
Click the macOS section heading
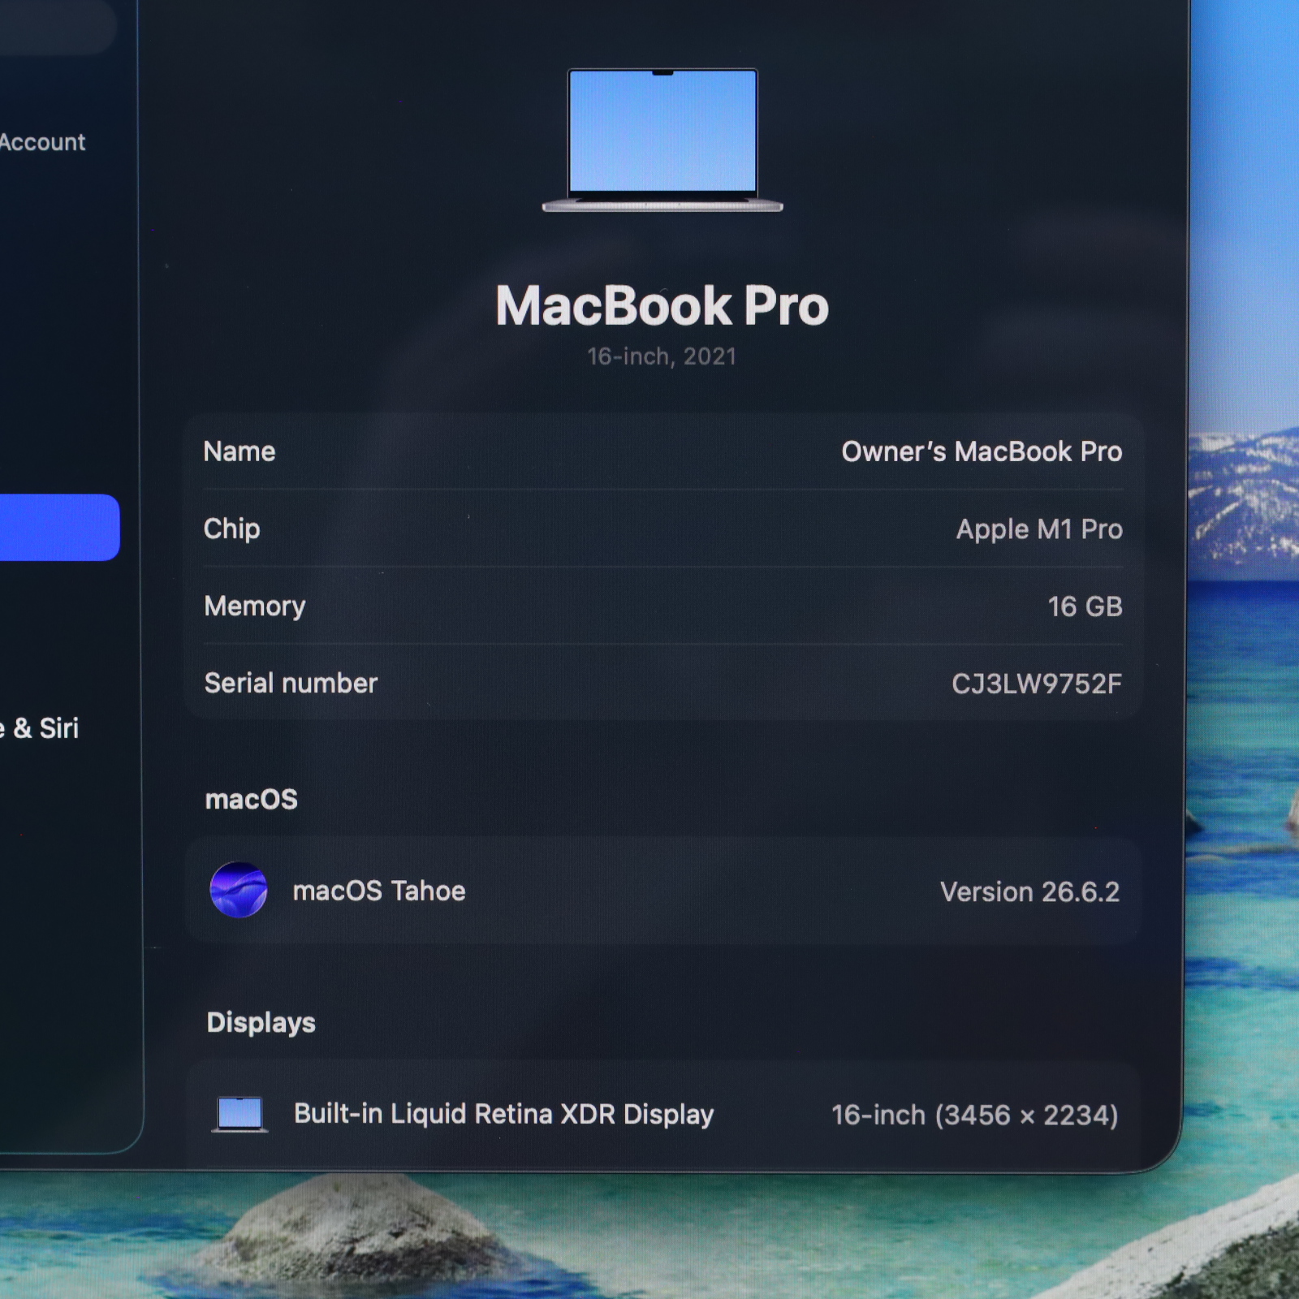252,799
